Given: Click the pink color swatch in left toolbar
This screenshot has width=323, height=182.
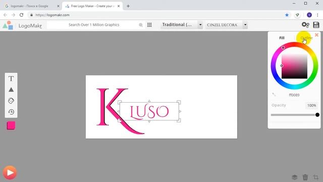Looking at the screenshot, I should tap(11, 125).
